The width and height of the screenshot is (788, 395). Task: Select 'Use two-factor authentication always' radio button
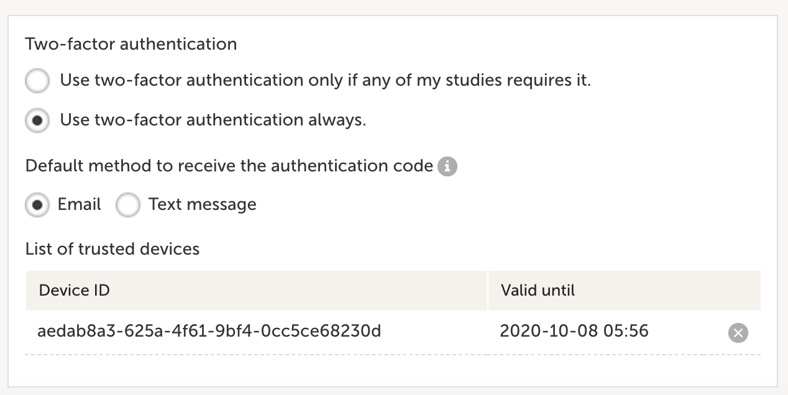(37, 120)
